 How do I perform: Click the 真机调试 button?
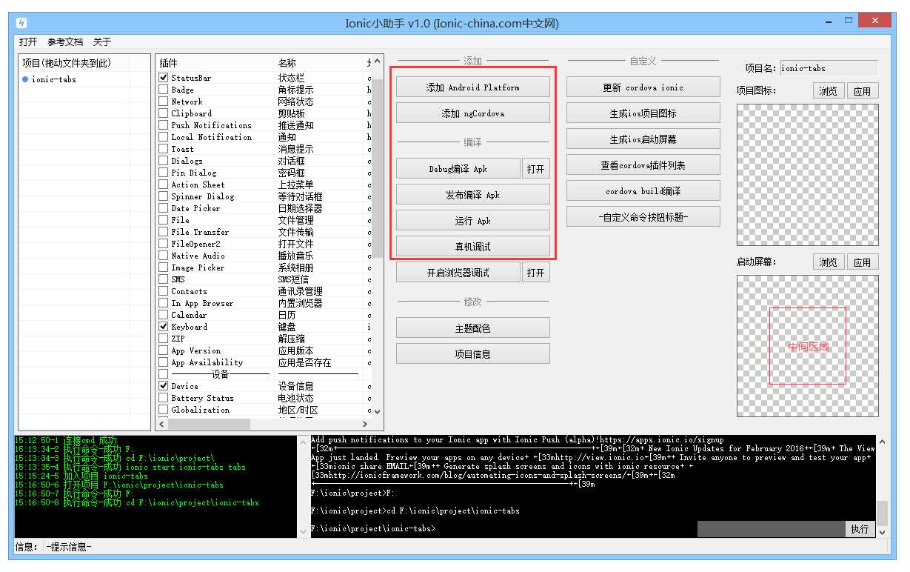pos(473,247)
